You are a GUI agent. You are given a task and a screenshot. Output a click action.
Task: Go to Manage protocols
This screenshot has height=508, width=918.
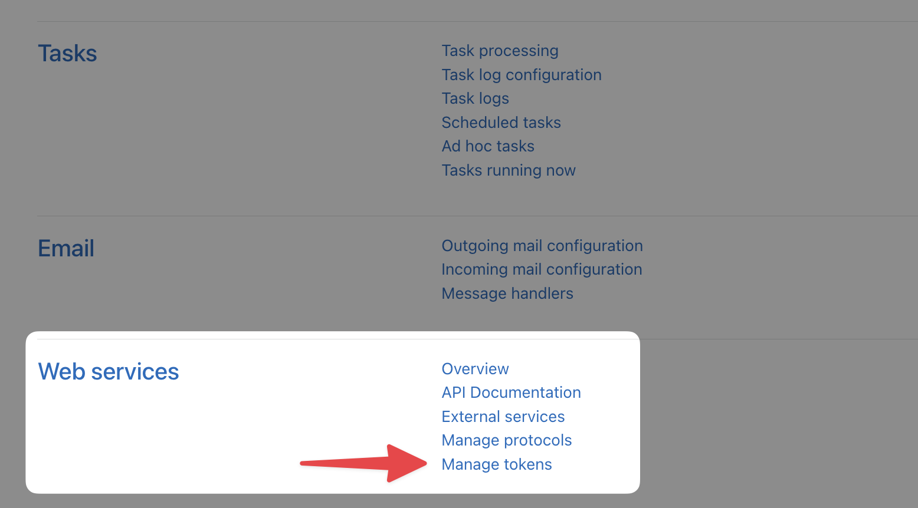pos(506,440)
